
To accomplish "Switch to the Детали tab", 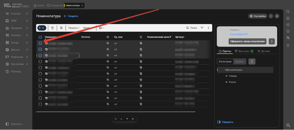I will (264, 51).
